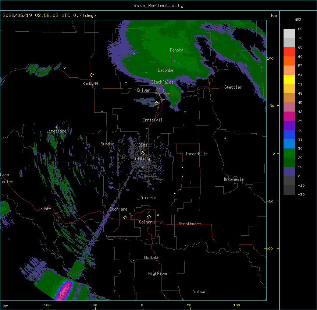
Task: Click the dBZ legend heading
Action: tap(298, 20)
